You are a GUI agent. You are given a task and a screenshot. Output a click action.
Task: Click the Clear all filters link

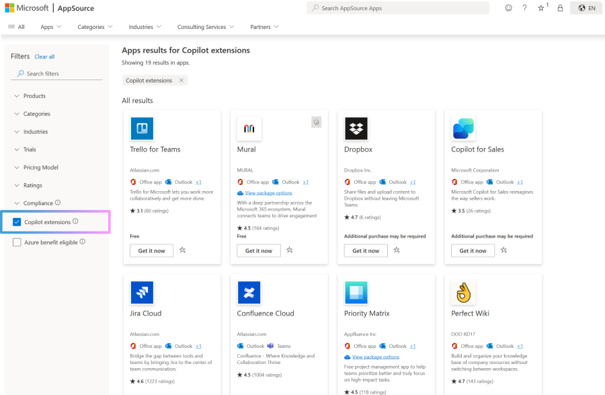click(x=44, y=57)
